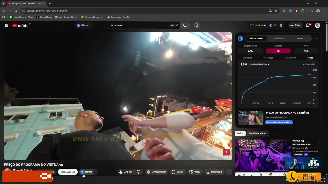Viewport: 328px width, 184px height.
Task: Mute the tab via its speaker icon
Action: (39, 3)
